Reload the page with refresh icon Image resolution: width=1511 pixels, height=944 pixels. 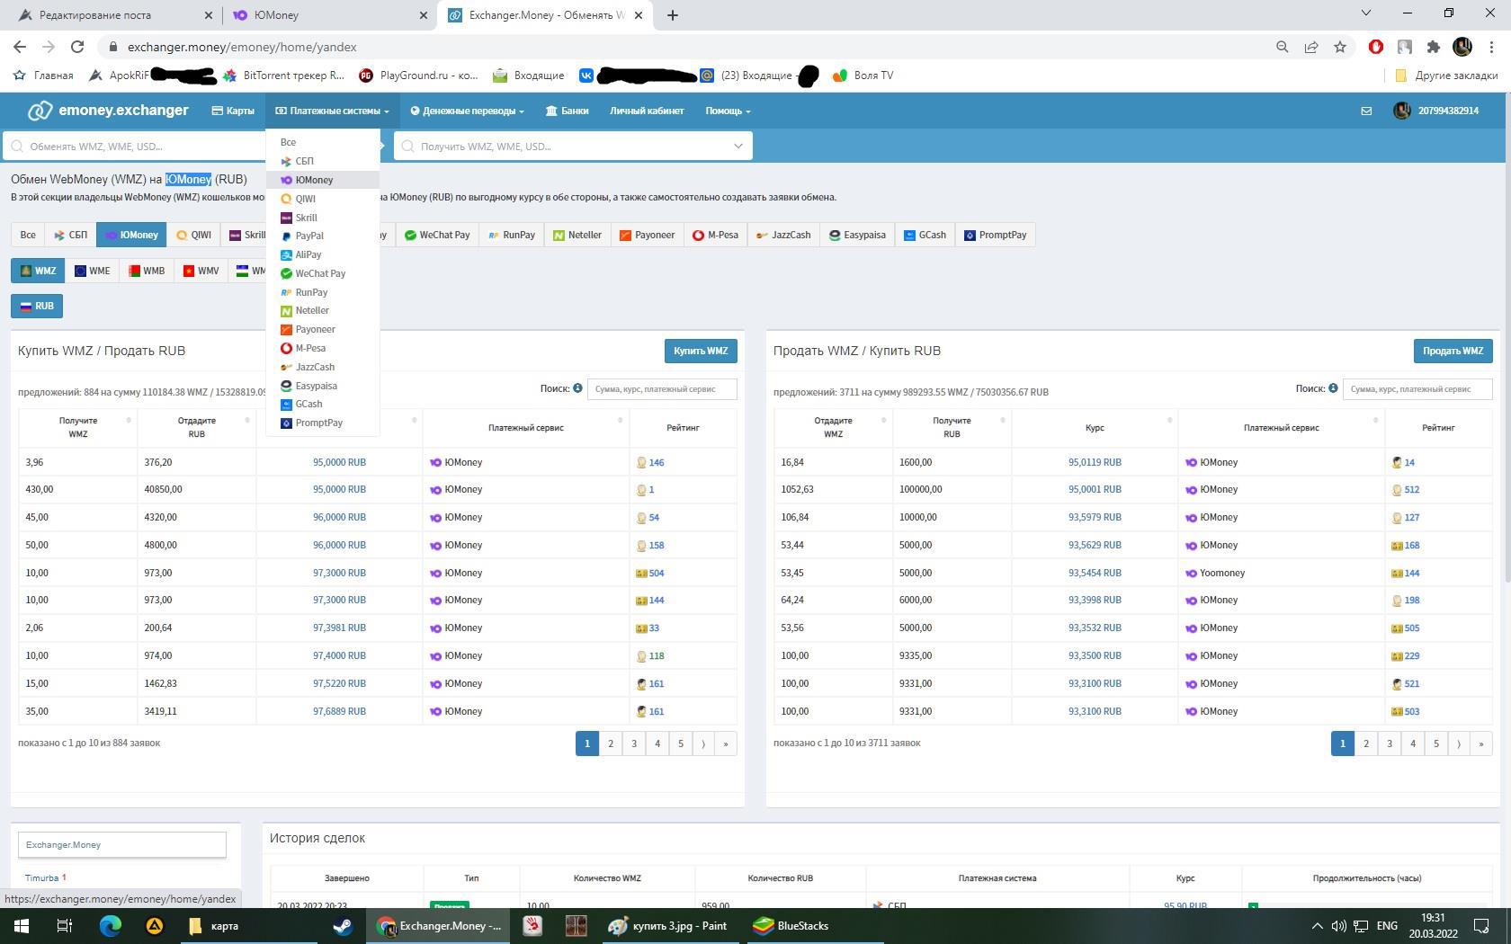tap(77, 47)
